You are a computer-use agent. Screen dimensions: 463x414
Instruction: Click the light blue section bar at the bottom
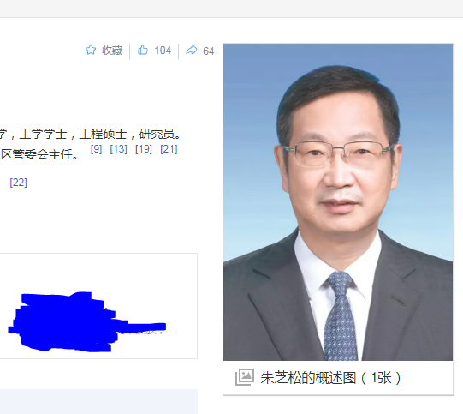tap(98, 402)
